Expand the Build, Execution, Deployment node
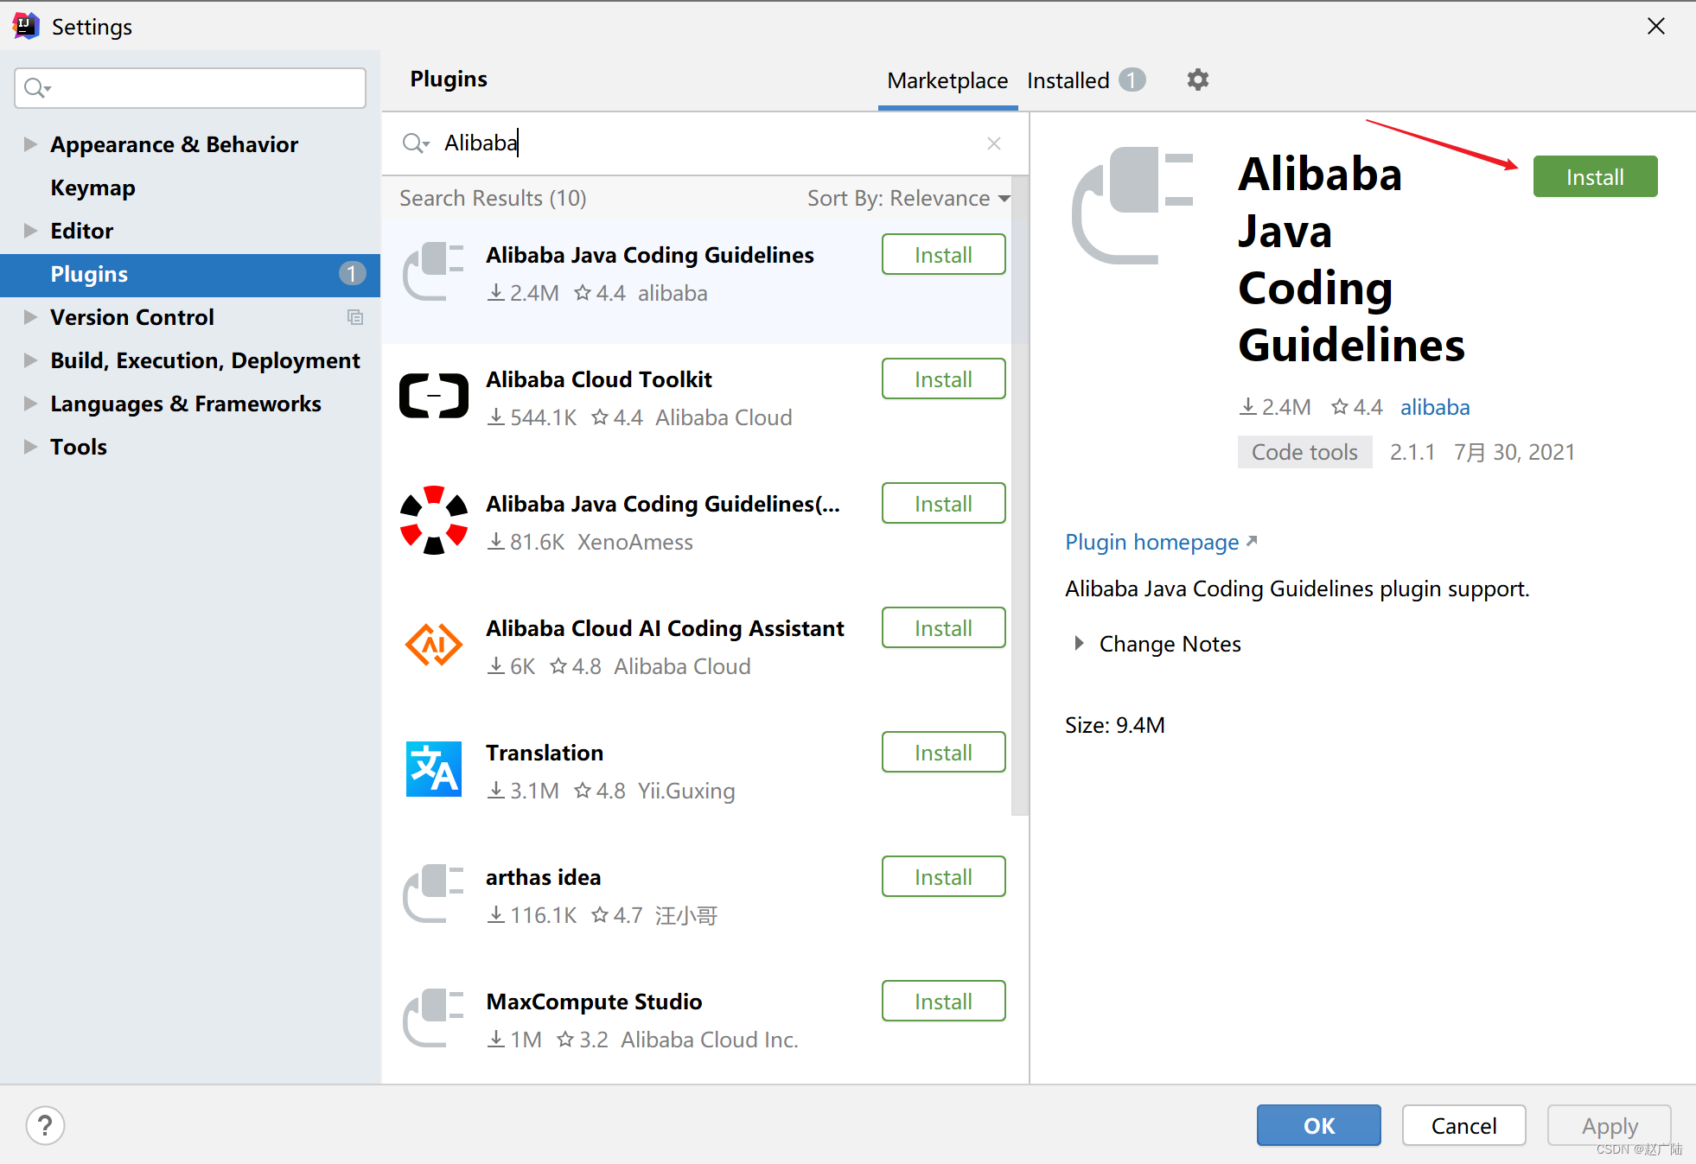This screenshot has height=1164, width=1696. [30, 360]
